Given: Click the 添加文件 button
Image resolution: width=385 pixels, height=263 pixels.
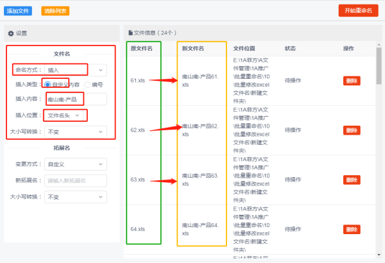Looking at the screenshot, I should pos(19,11).
